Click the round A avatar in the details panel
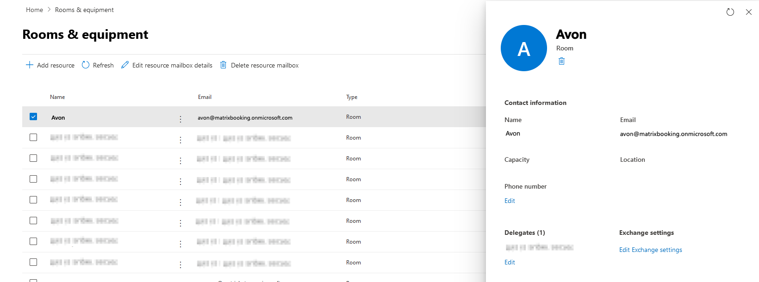Image resolution: width=759 pixels, height=282 pixels. coord(524,48)
